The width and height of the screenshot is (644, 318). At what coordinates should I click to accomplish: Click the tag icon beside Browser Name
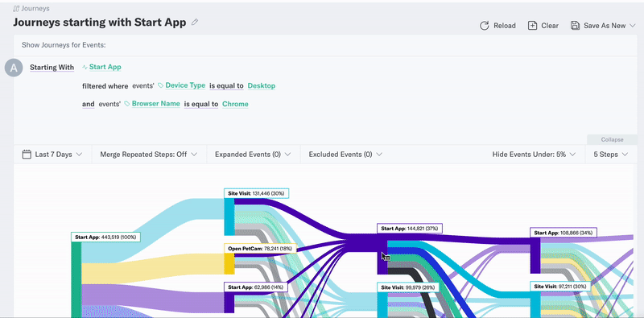pyautogui.click(x=127, y=104)
